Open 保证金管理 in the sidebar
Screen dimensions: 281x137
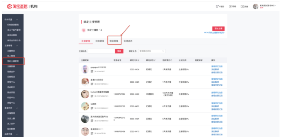(x=12, y=35)
